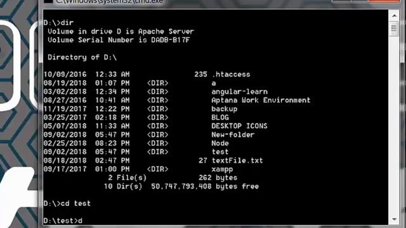Click the 'test' directory name in listing
Viewport: 406px width, 228px height.
pyautogui.click(x=220, y=152)
